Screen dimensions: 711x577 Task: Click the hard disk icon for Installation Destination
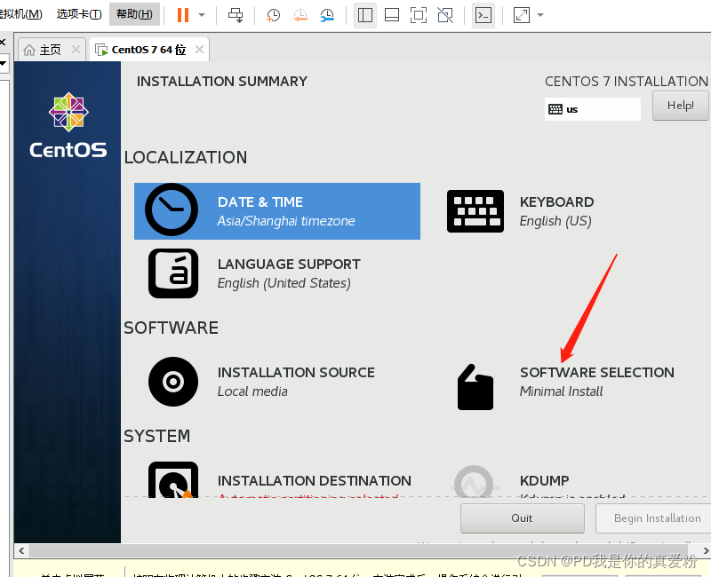(x=173, y=480)
